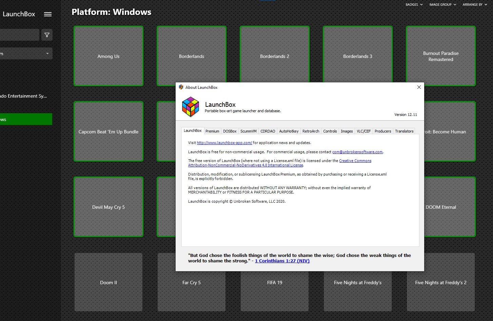The width and height of the screenshot is (493, 321).
Task: Switch to the RetroArch tab
Action: (x=311, y=131)
